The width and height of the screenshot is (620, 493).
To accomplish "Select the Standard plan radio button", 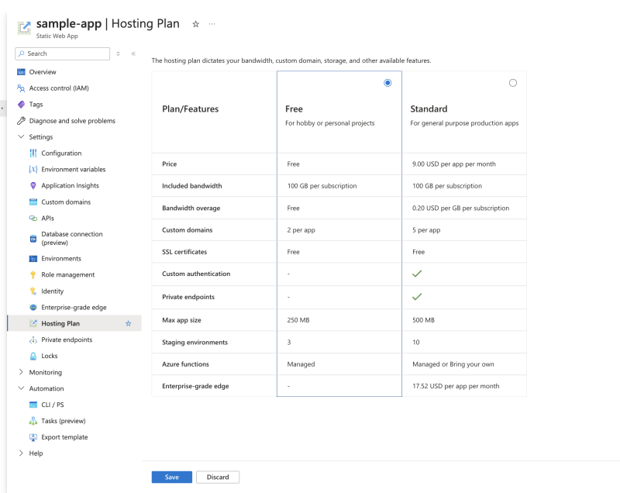I will (513, 82).
